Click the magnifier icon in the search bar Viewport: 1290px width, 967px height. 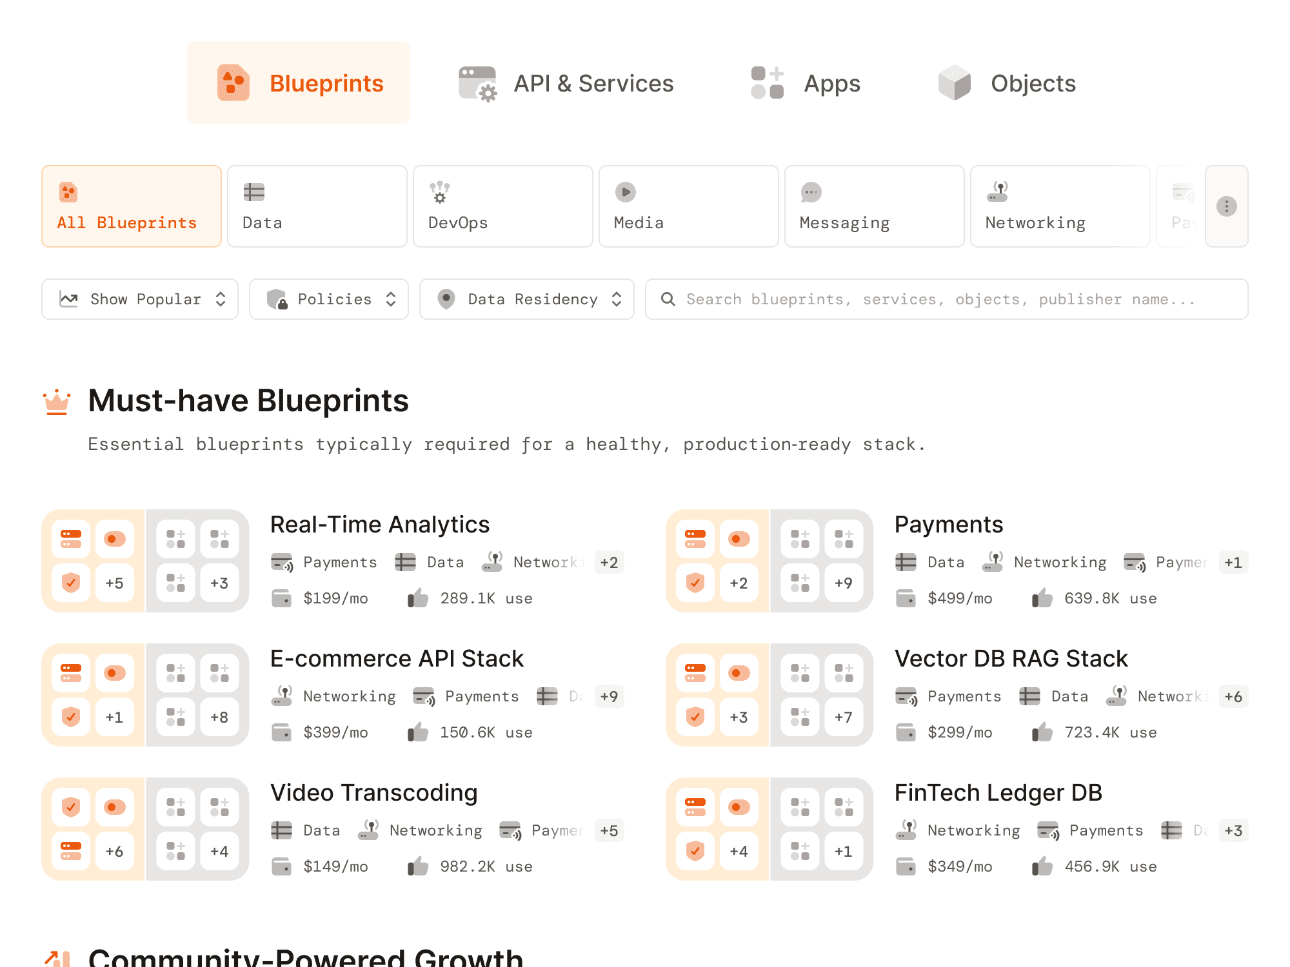pos(668,298)
